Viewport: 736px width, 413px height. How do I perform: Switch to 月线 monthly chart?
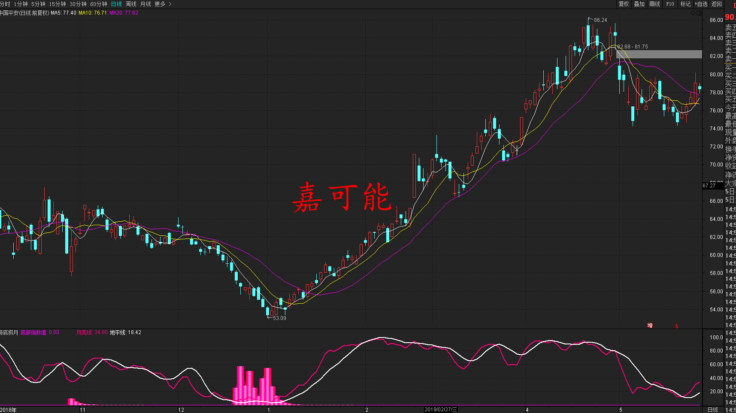pyautogui.click(x=145, y=4)
